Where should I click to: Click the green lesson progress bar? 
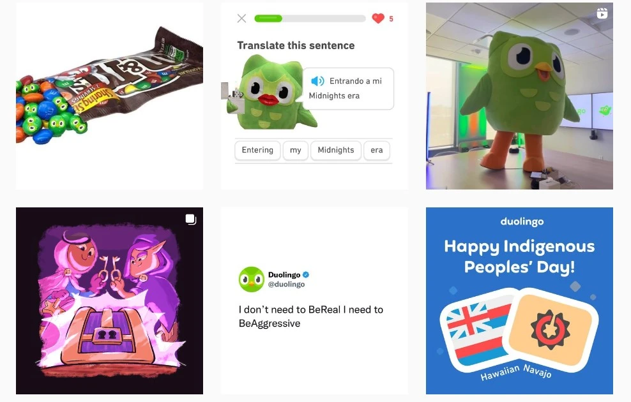click(310, 19)
